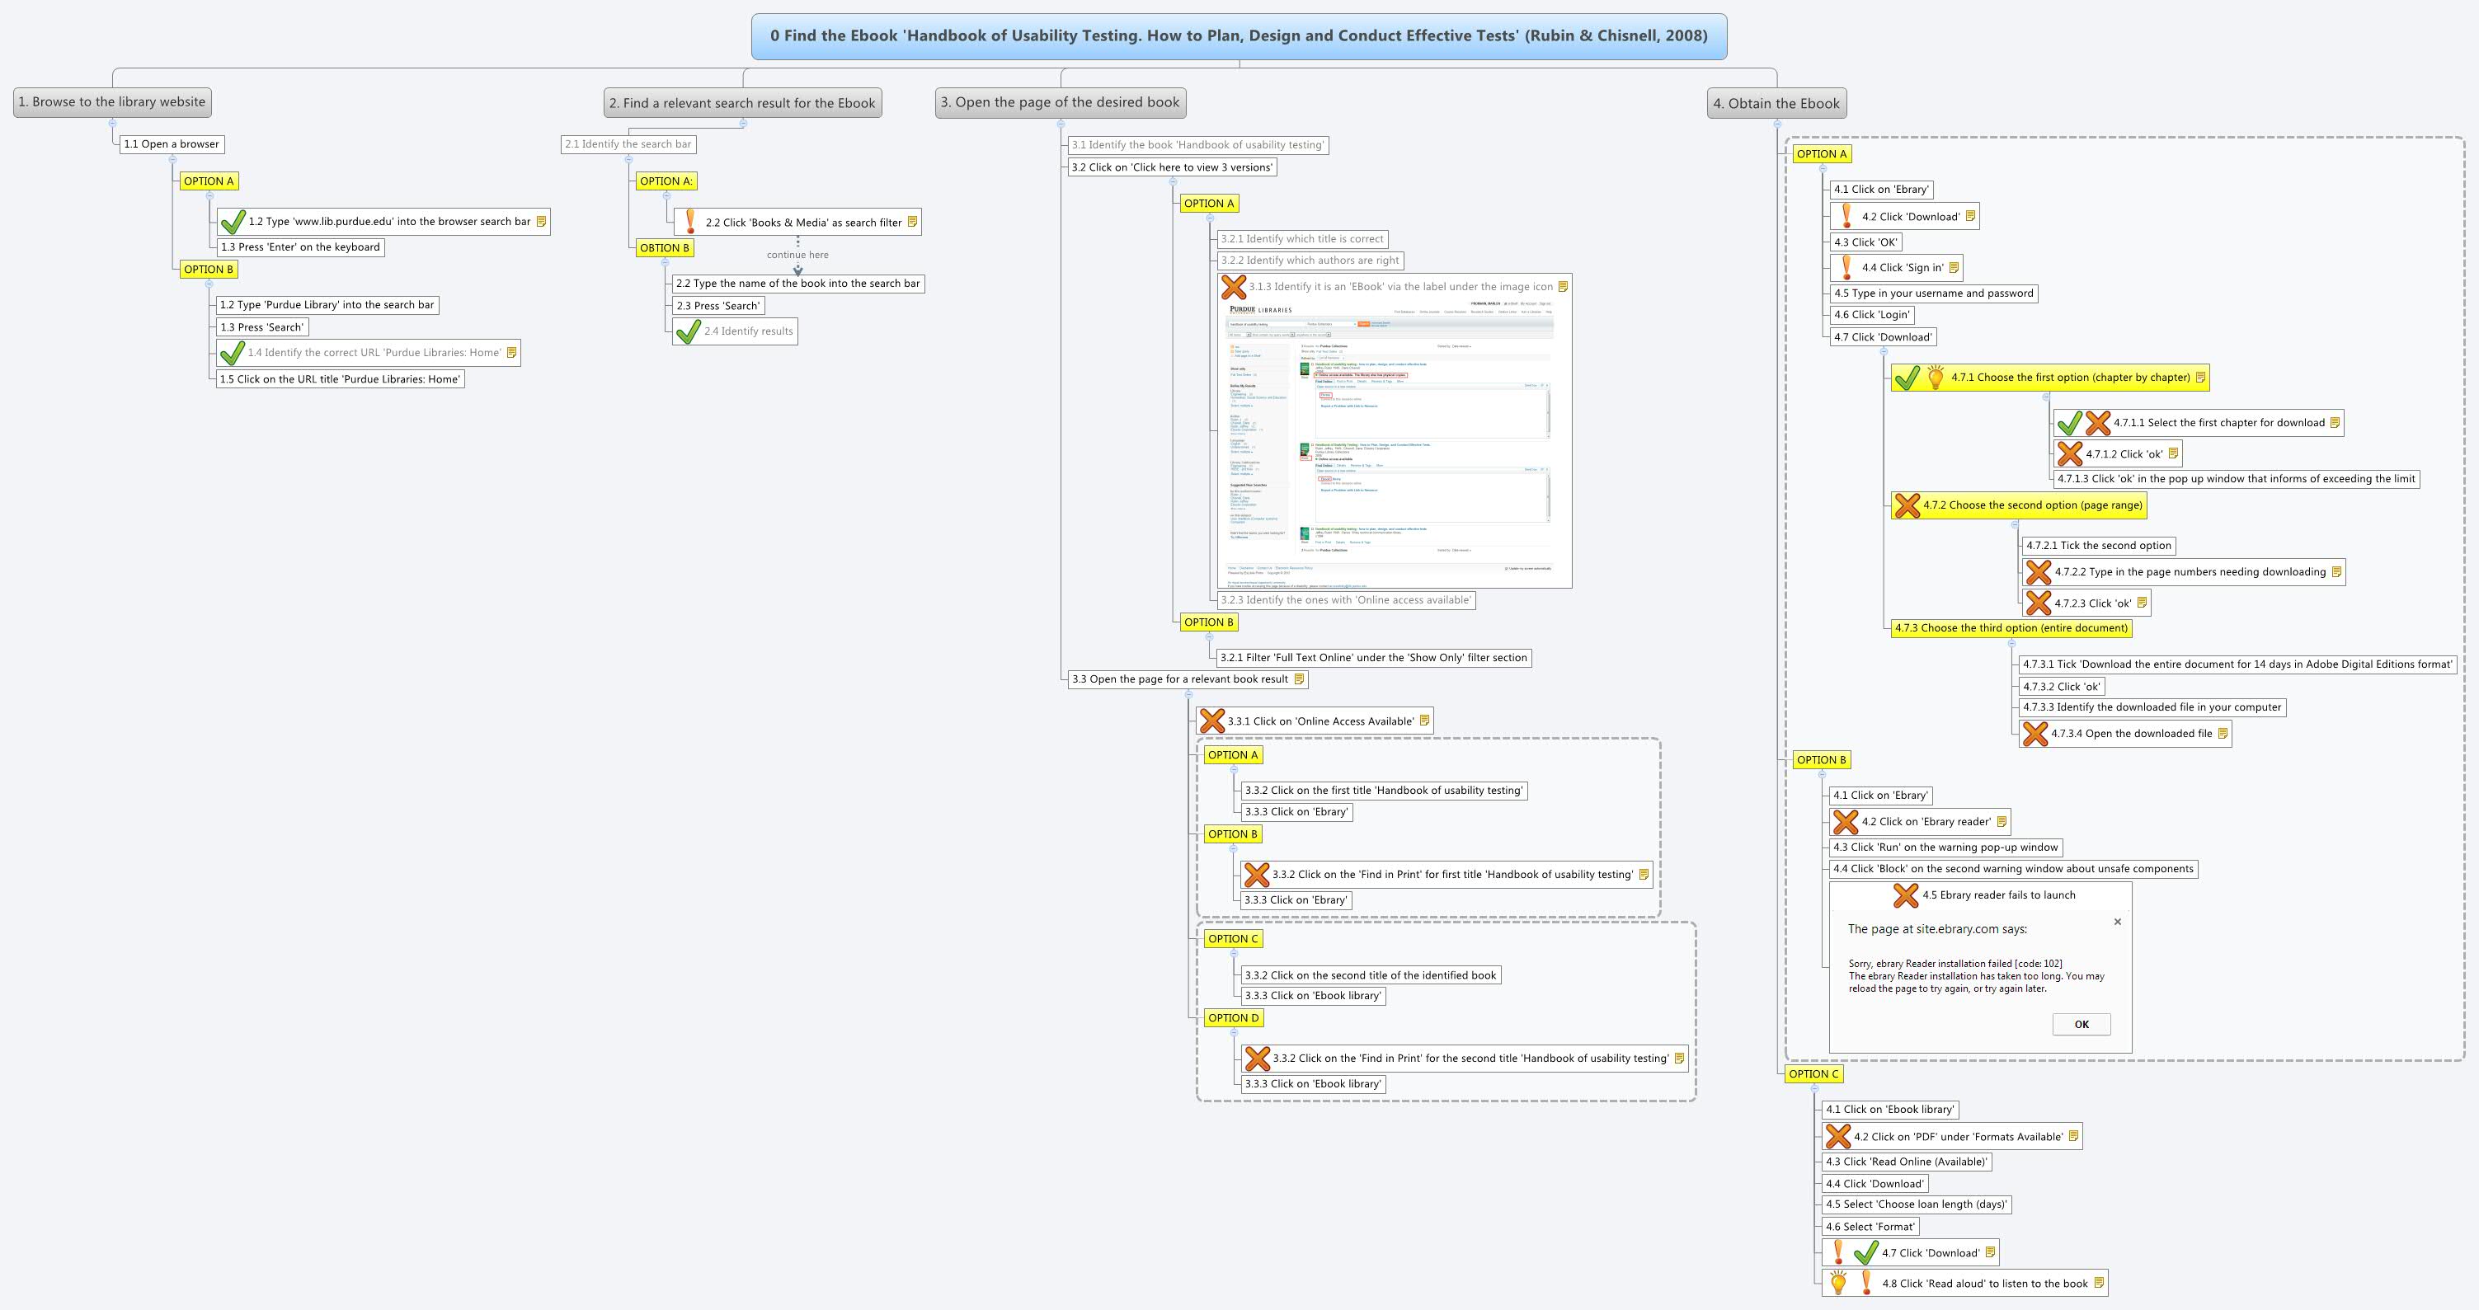Viewport: 2479px width, 1310px height.
Task: Click '4.5 Select Choose loan length (days)' node
Action: [x=1917, y=1204]
